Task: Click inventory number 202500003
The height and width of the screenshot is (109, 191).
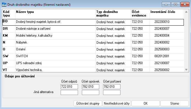Action: coord(162,49)
